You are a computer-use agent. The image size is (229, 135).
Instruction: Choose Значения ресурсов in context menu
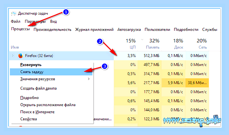click(38, 79)
